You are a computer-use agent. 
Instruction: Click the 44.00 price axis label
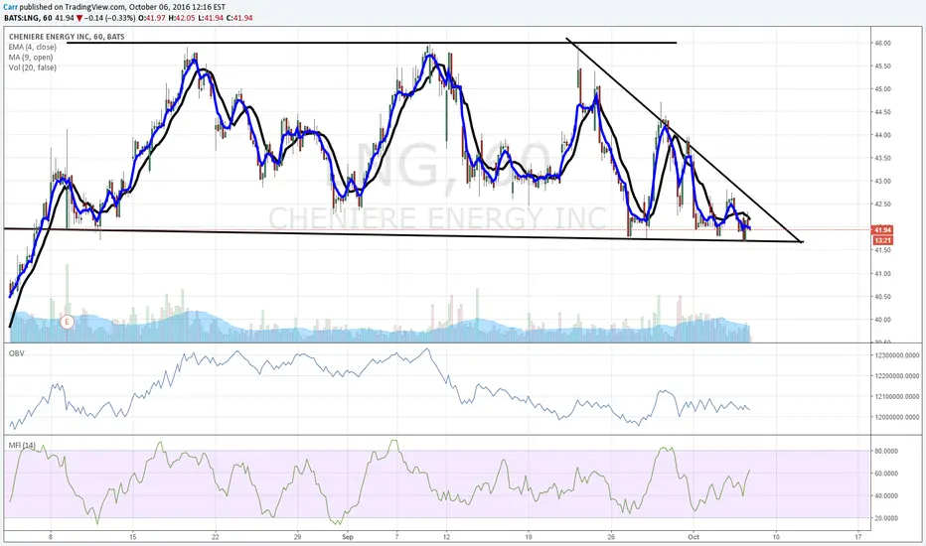(x=883, y=135)
